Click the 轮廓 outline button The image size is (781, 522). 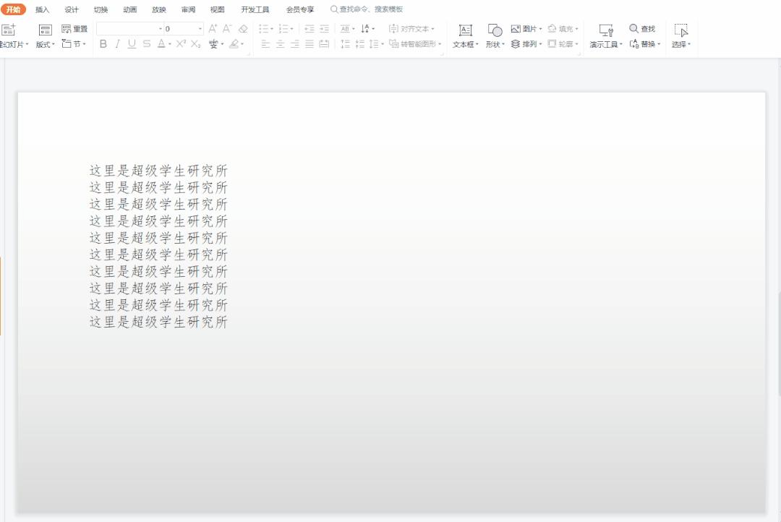click(x=563, y=44)
